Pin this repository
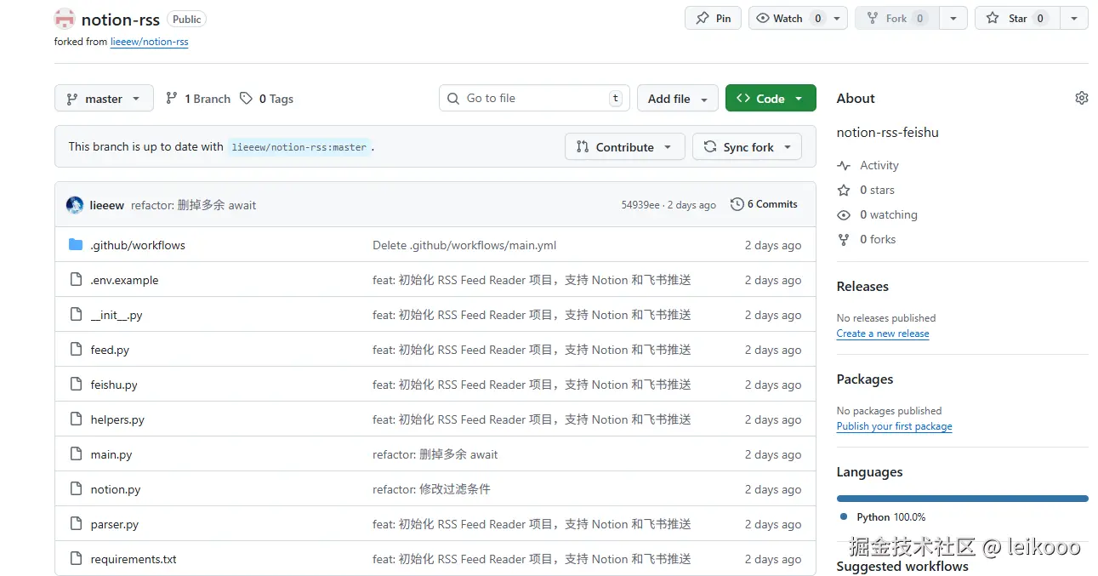The image size is (1098, 576). click(713, 18)
